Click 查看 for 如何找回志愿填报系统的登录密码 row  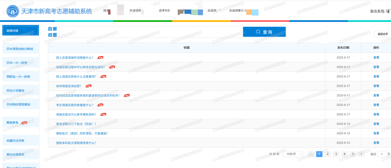[376, 95]
